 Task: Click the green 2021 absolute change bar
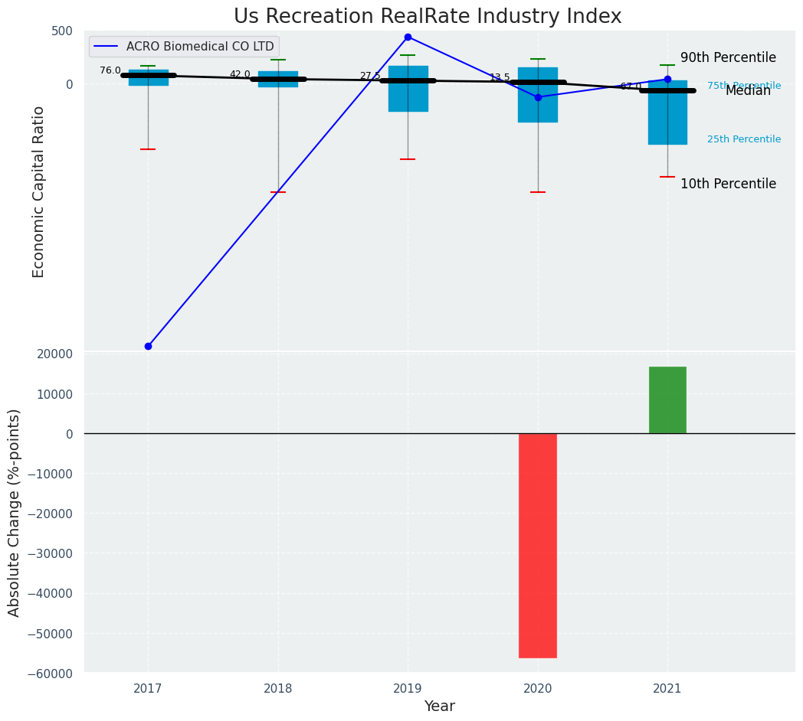(667, 400)
